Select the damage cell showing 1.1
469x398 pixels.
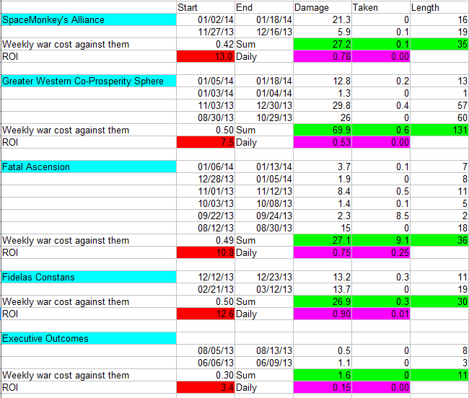point(323,363)
